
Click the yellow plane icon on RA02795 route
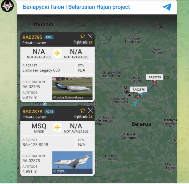57,53
